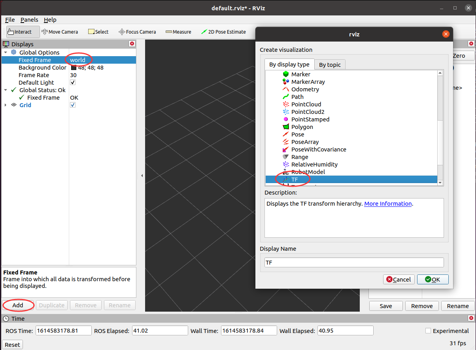Select the Polygon display type
The image size is (476, 350).
[298, 127]
